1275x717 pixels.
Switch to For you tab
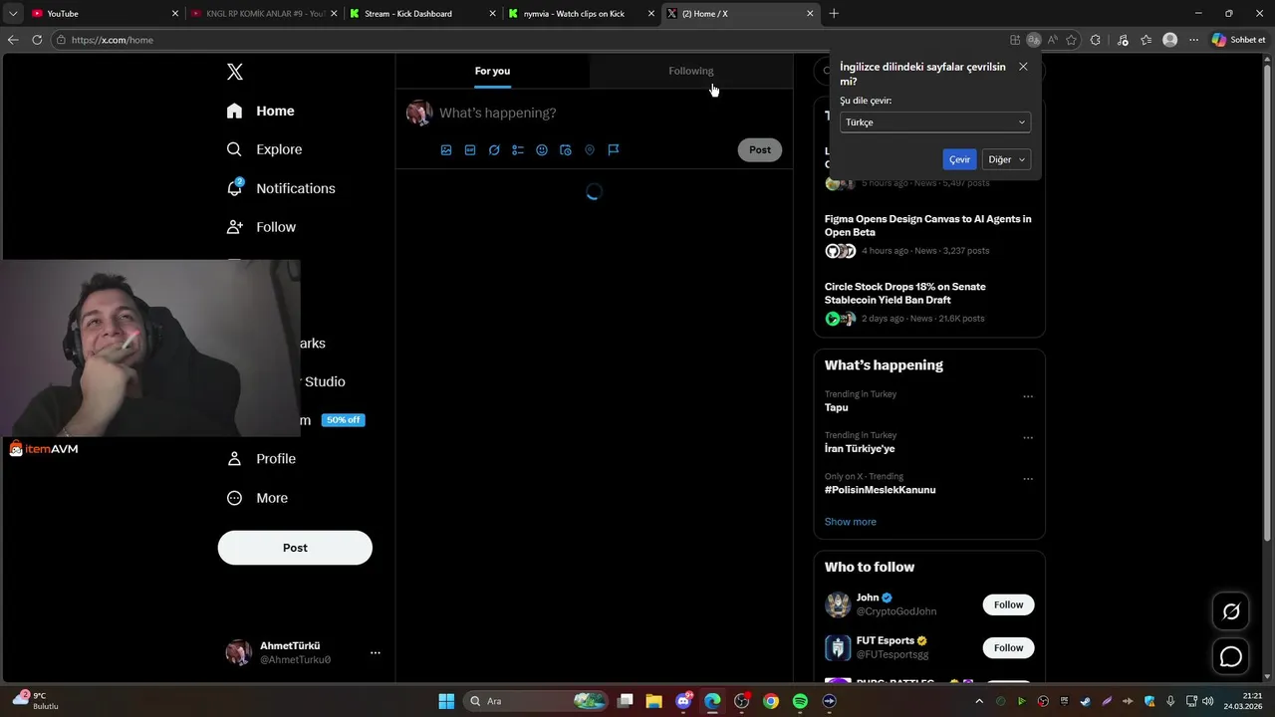[x=492, y=71]
